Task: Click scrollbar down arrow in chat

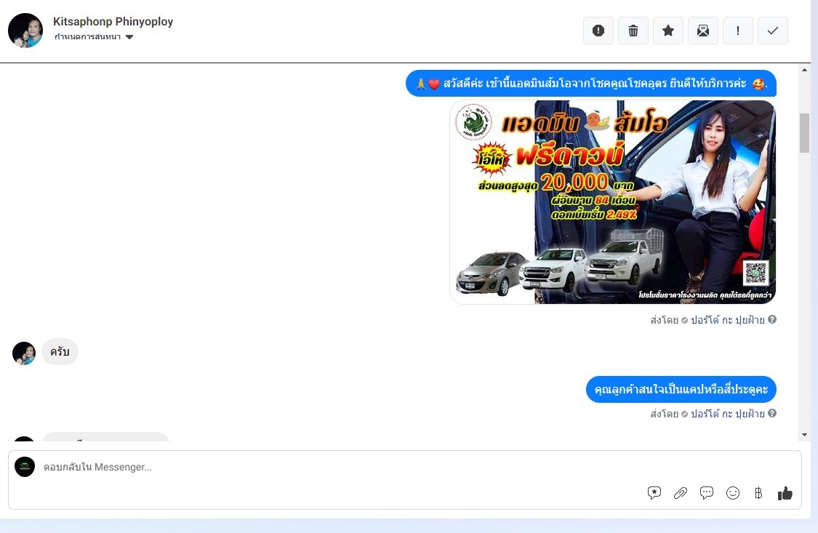Action: (804, 434)
